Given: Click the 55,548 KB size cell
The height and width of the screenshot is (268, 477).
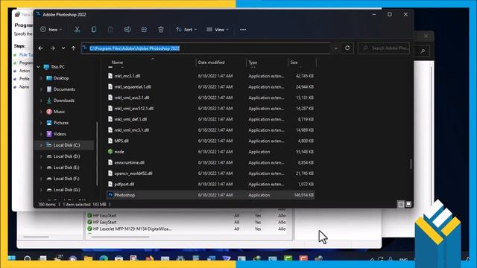Looking at the screenshot, I should [305, 152].
